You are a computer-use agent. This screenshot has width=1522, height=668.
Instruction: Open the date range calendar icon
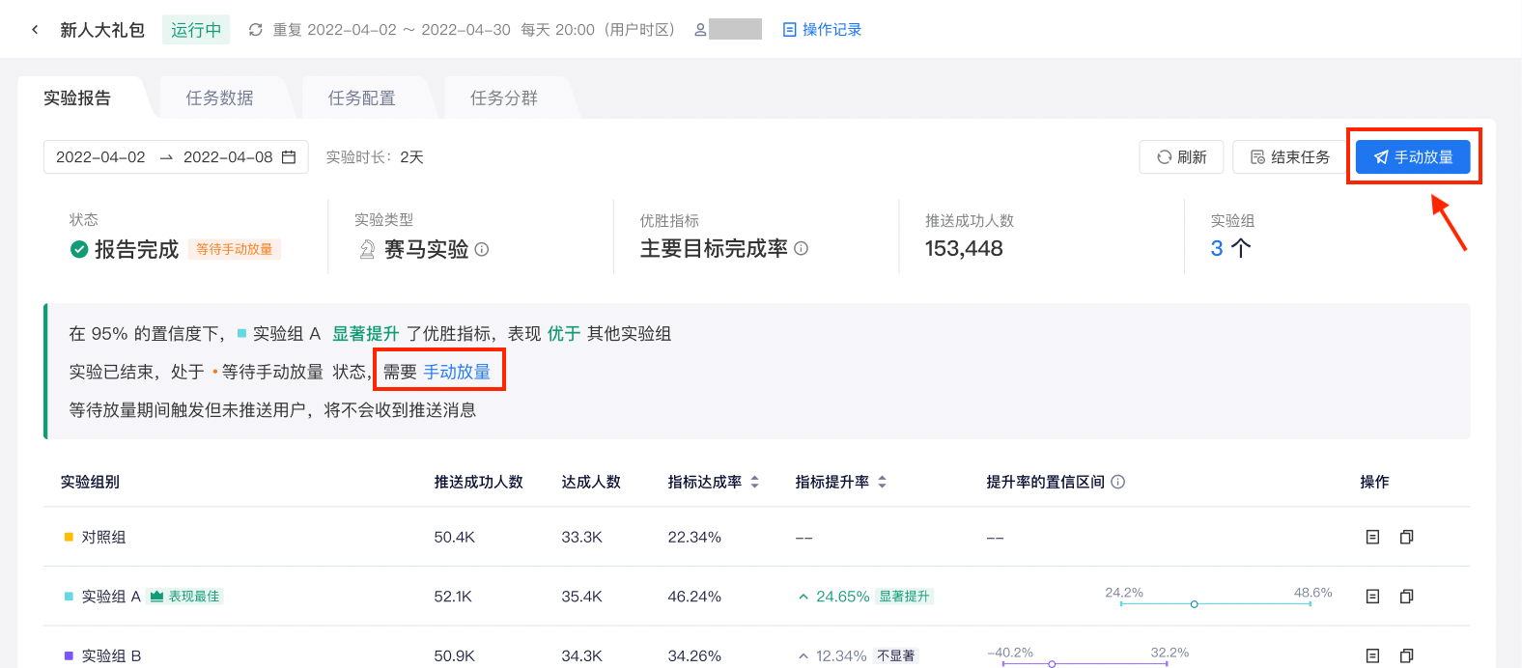point(289,157)
